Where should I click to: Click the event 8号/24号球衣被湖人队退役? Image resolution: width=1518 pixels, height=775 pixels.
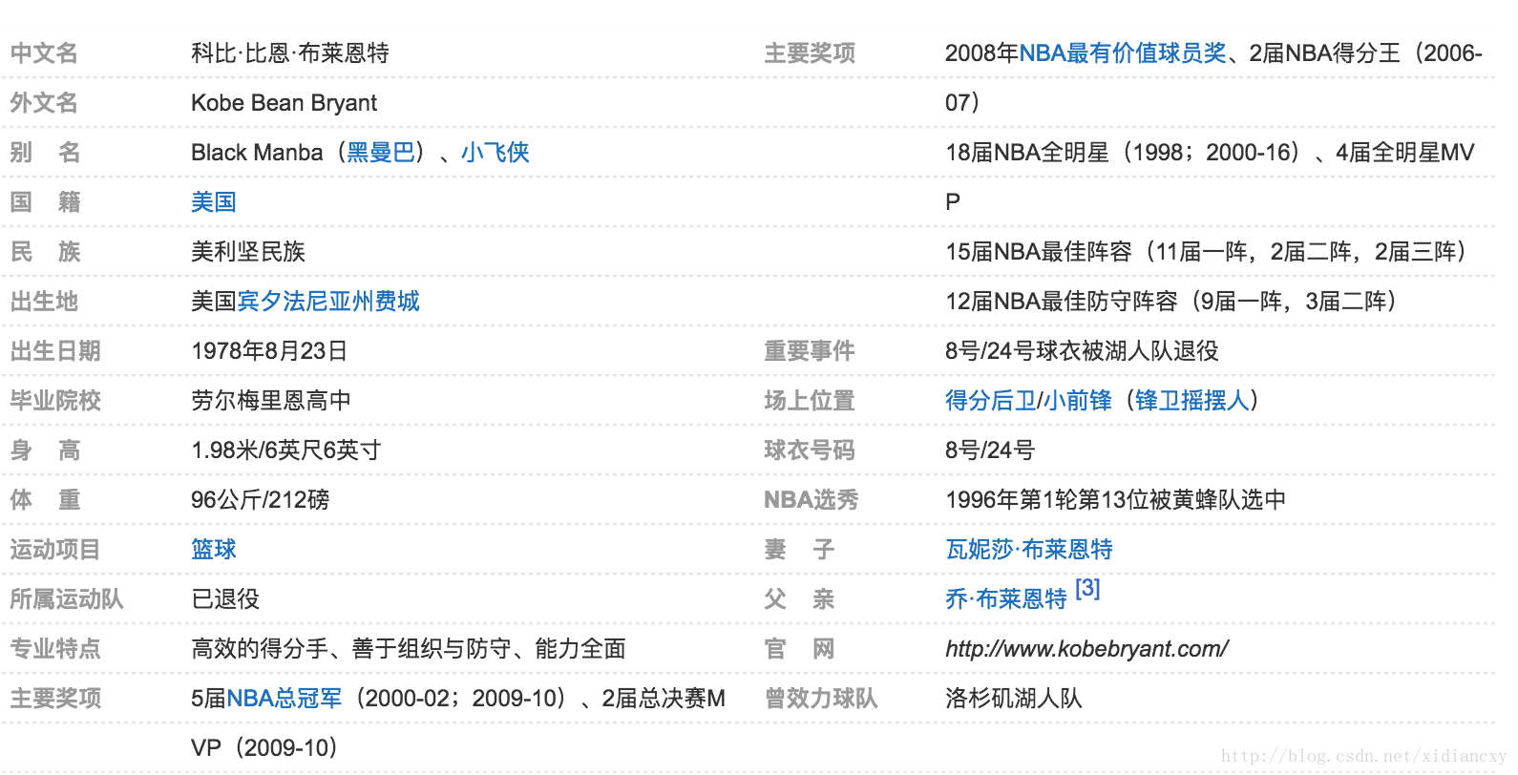(x=1082, y=351)
